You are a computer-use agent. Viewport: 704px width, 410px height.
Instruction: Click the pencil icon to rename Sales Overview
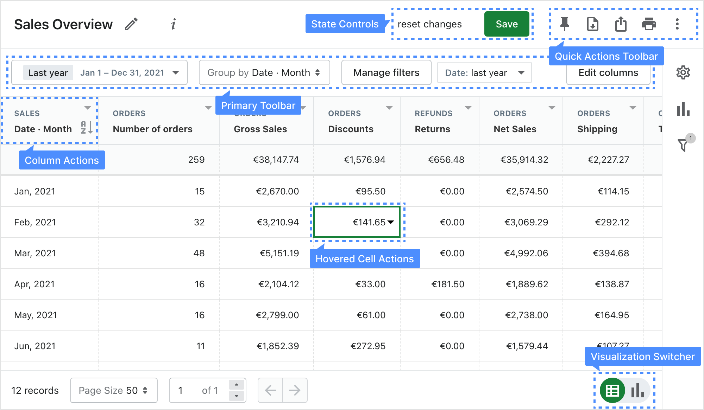[132, 24]
